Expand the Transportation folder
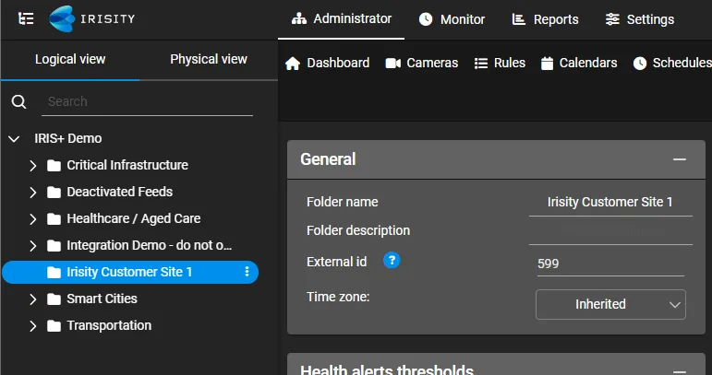This screenshot has width=712, height=375. [x=32, y=326]
